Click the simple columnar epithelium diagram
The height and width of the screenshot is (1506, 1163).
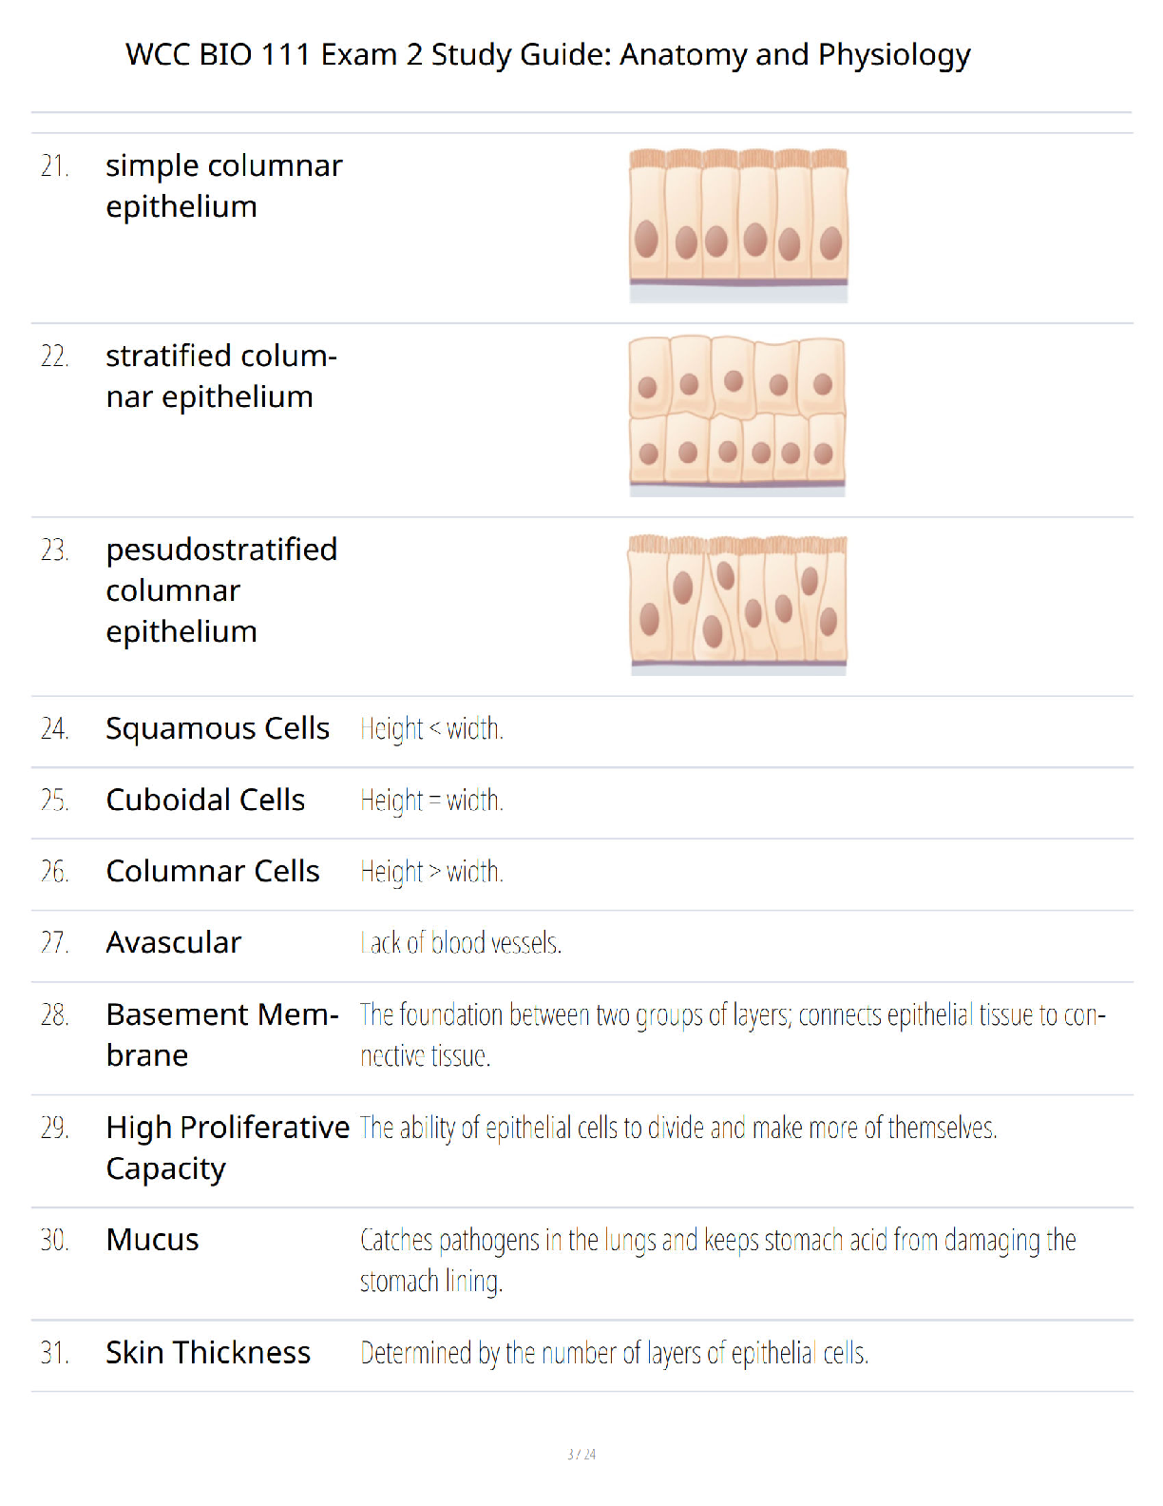pyautogui.click(x=738, y=225)
